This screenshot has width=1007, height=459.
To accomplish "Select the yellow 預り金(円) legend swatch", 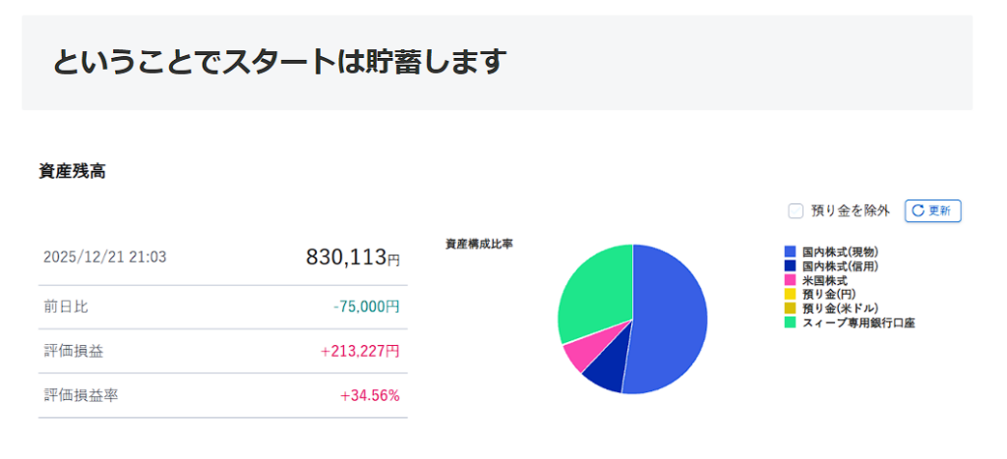I will pyautogui.click(x=790, y=294).
